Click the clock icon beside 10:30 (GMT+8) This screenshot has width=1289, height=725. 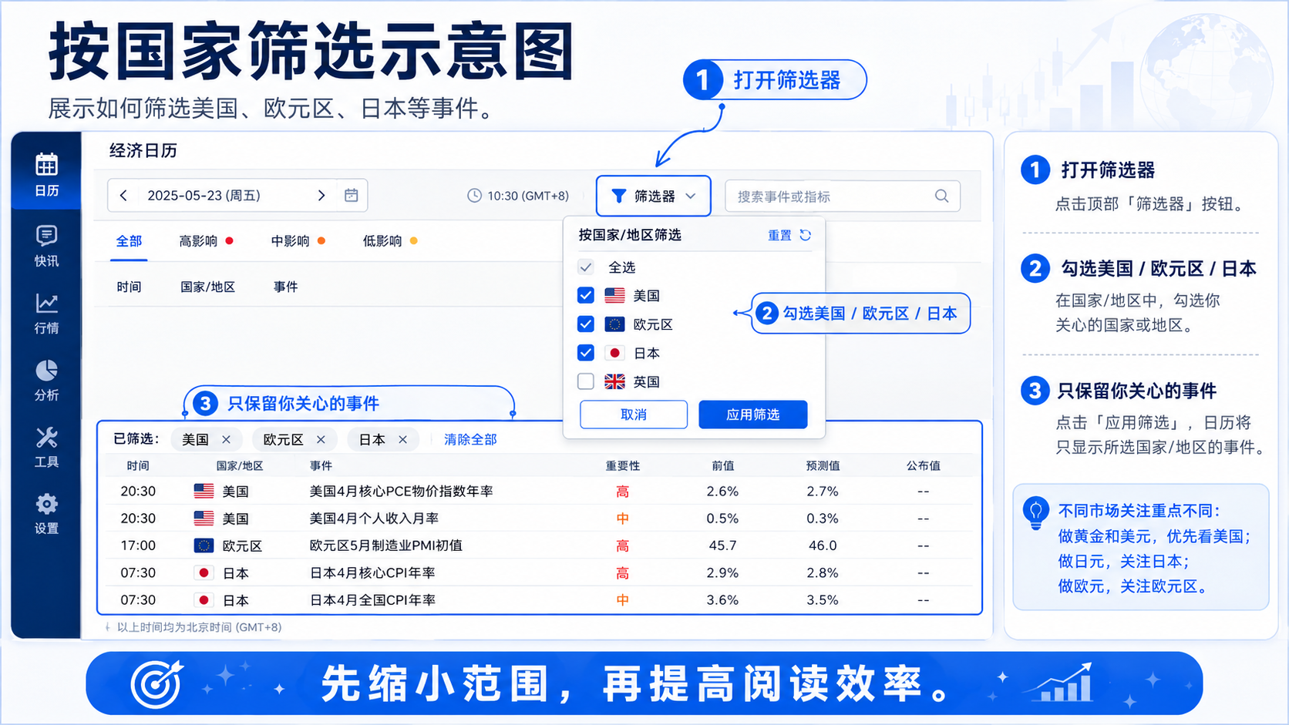474,196
